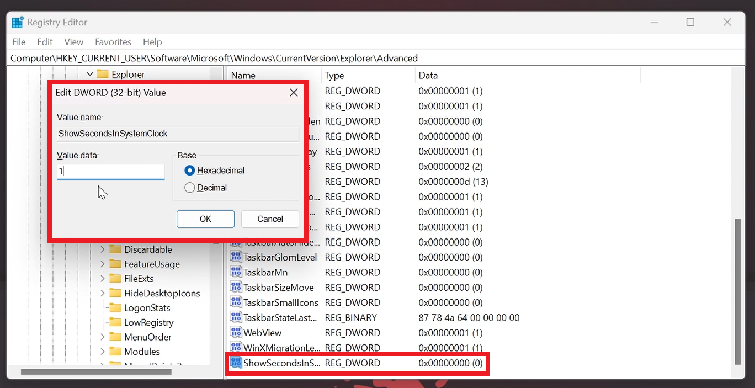This screenshot has height=388, width=755.
Task: Click the Modules folder icon
Action: [x=115, y=352]
